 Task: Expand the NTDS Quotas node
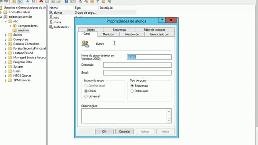tap(6, 76)
